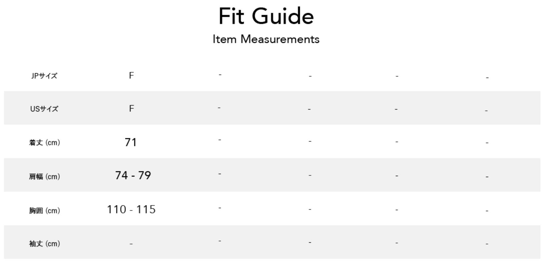Click the last dash in JPサイズ row

click(487, 78)
